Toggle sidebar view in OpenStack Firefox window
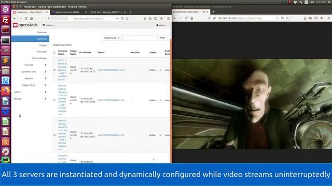This screenshot has width=332, height=186. (156, 19)
